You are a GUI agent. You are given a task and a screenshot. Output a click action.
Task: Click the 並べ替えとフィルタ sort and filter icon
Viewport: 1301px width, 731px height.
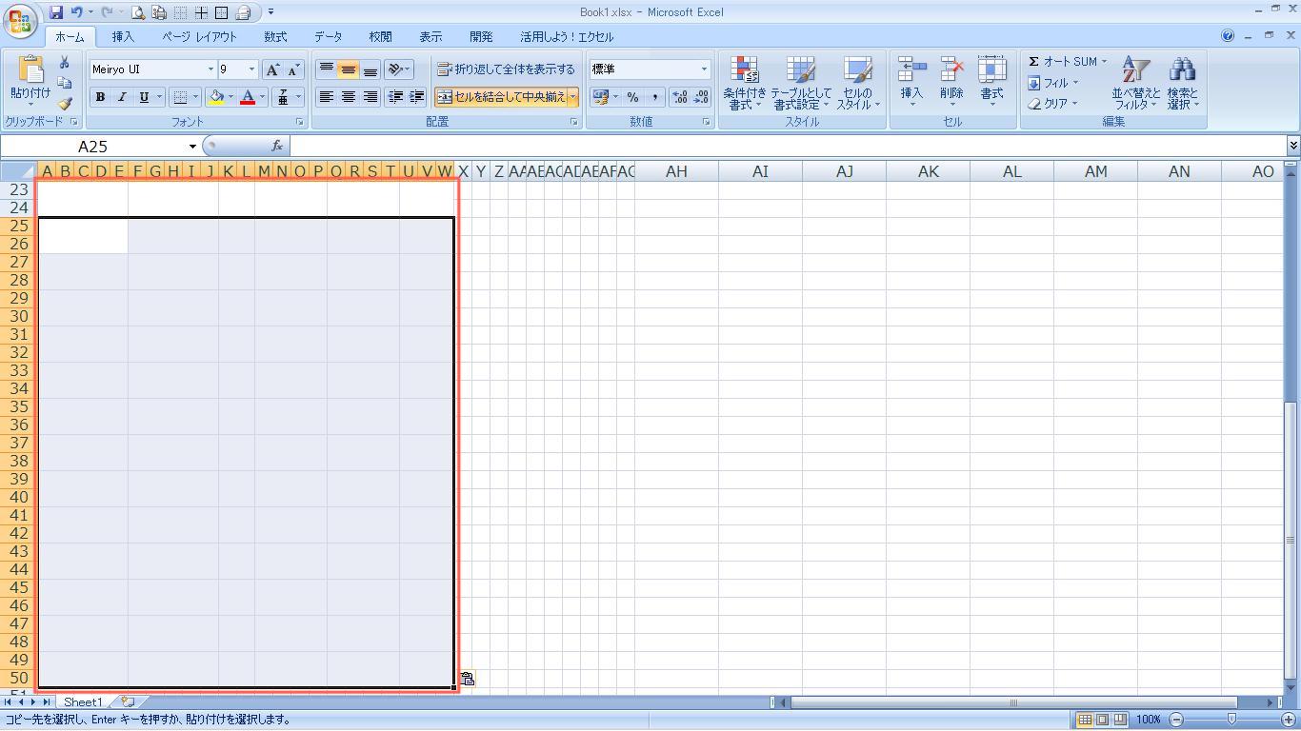[1135, 69]
